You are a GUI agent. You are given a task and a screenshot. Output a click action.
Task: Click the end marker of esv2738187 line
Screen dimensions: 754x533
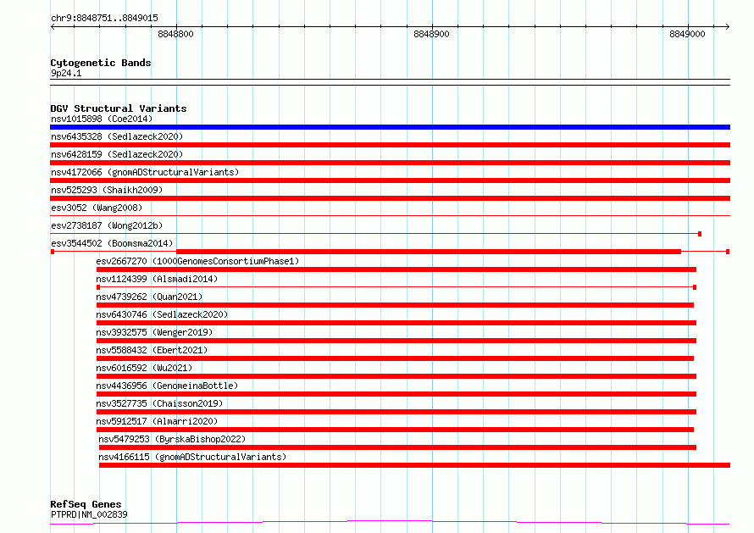coord(700,234)
